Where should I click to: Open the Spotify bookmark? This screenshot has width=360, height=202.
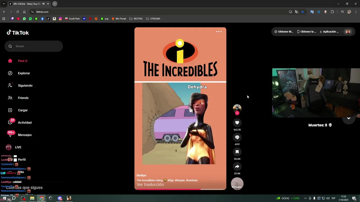(30, 19)
